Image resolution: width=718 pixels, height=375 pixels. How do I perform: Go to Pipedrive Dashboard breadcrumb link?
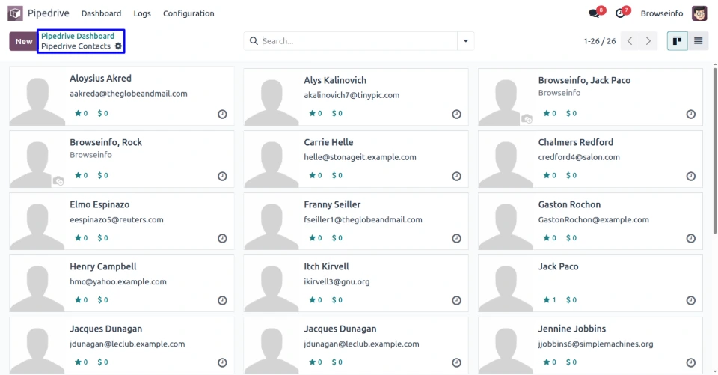pyautogui.click(x=78, y=36)
